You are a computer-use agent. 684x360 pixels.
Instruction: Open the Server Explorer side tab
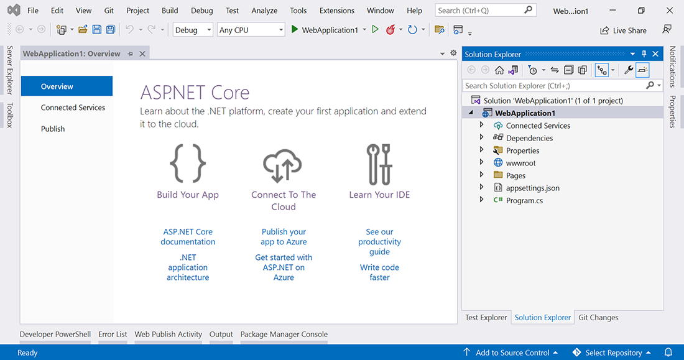[x=9, y=70]
